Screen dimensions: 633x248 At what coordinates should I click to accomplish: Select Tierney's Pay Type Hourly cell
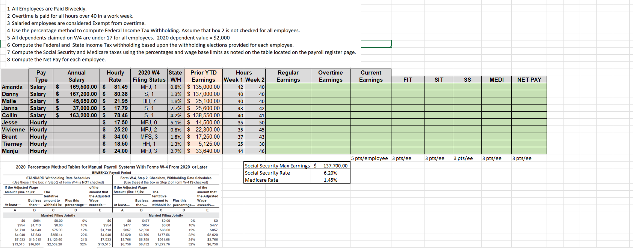pyautogui.click(x=41, y=144)
